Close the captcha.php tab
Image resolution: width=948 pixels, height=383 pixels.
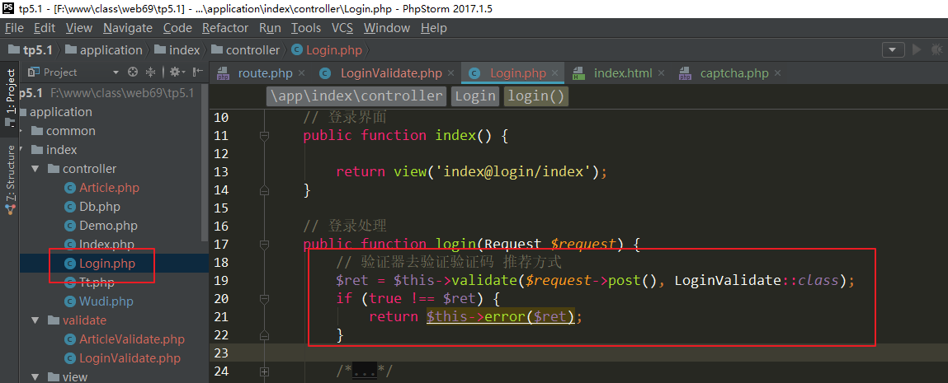777,73
